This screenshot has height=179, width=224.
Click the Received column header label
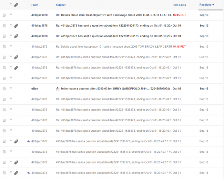click(x=205, y=5)
